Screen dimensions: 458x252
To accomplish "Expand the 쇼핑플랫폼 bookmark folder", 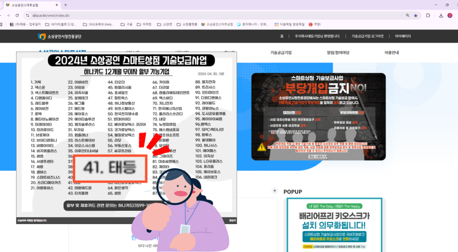I will (187, 24).
